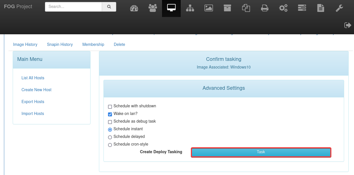Open the Service Configuration gears icon
Image resolution: width=354 pixels, height=175 pixels.
point(283,8)
